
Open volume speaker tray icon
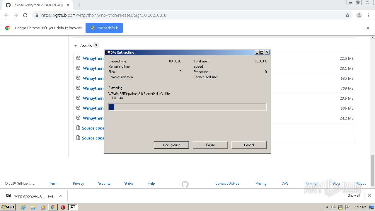[x=333, y=207]
